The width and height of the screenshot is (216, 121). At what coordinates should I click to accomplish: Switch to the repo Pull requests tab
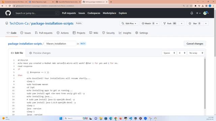click(x=44, y=33)
